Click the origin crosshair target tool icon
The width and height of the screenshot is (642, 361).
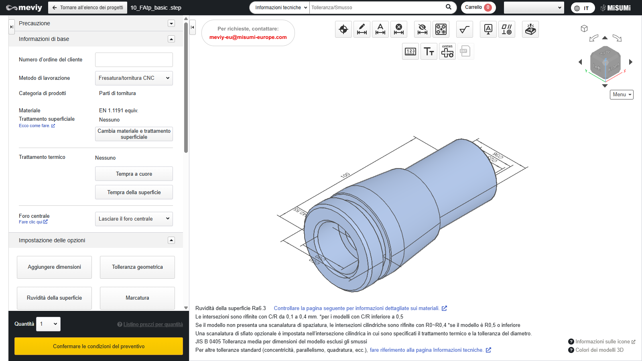pos(343,29)
